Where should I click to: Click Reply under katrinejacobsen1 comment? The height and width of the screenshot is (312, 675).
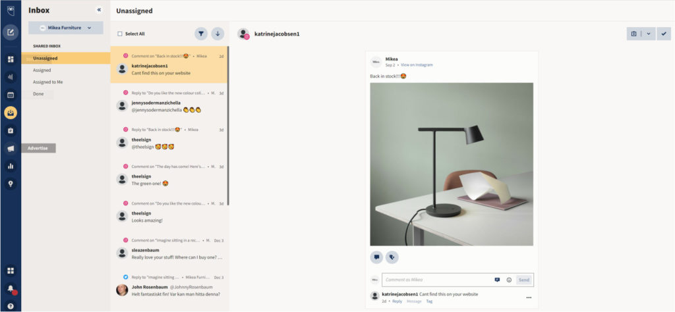click(397, 301)
